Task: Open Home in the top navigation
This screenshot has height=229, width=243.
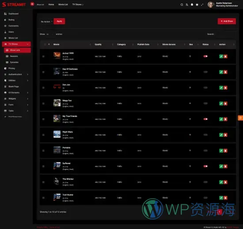Action: point(51,4)
